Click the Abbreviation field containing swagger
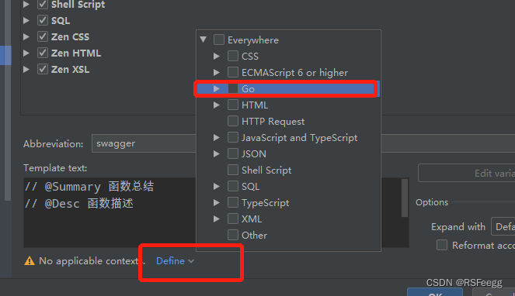The width and height of the screenshot is (515, 296). click(144, 143)
